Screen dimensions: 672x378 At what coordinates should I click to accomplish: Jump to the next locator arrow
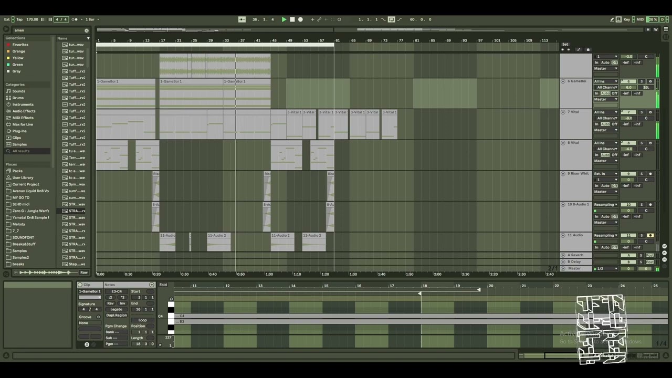coord(569,50)
